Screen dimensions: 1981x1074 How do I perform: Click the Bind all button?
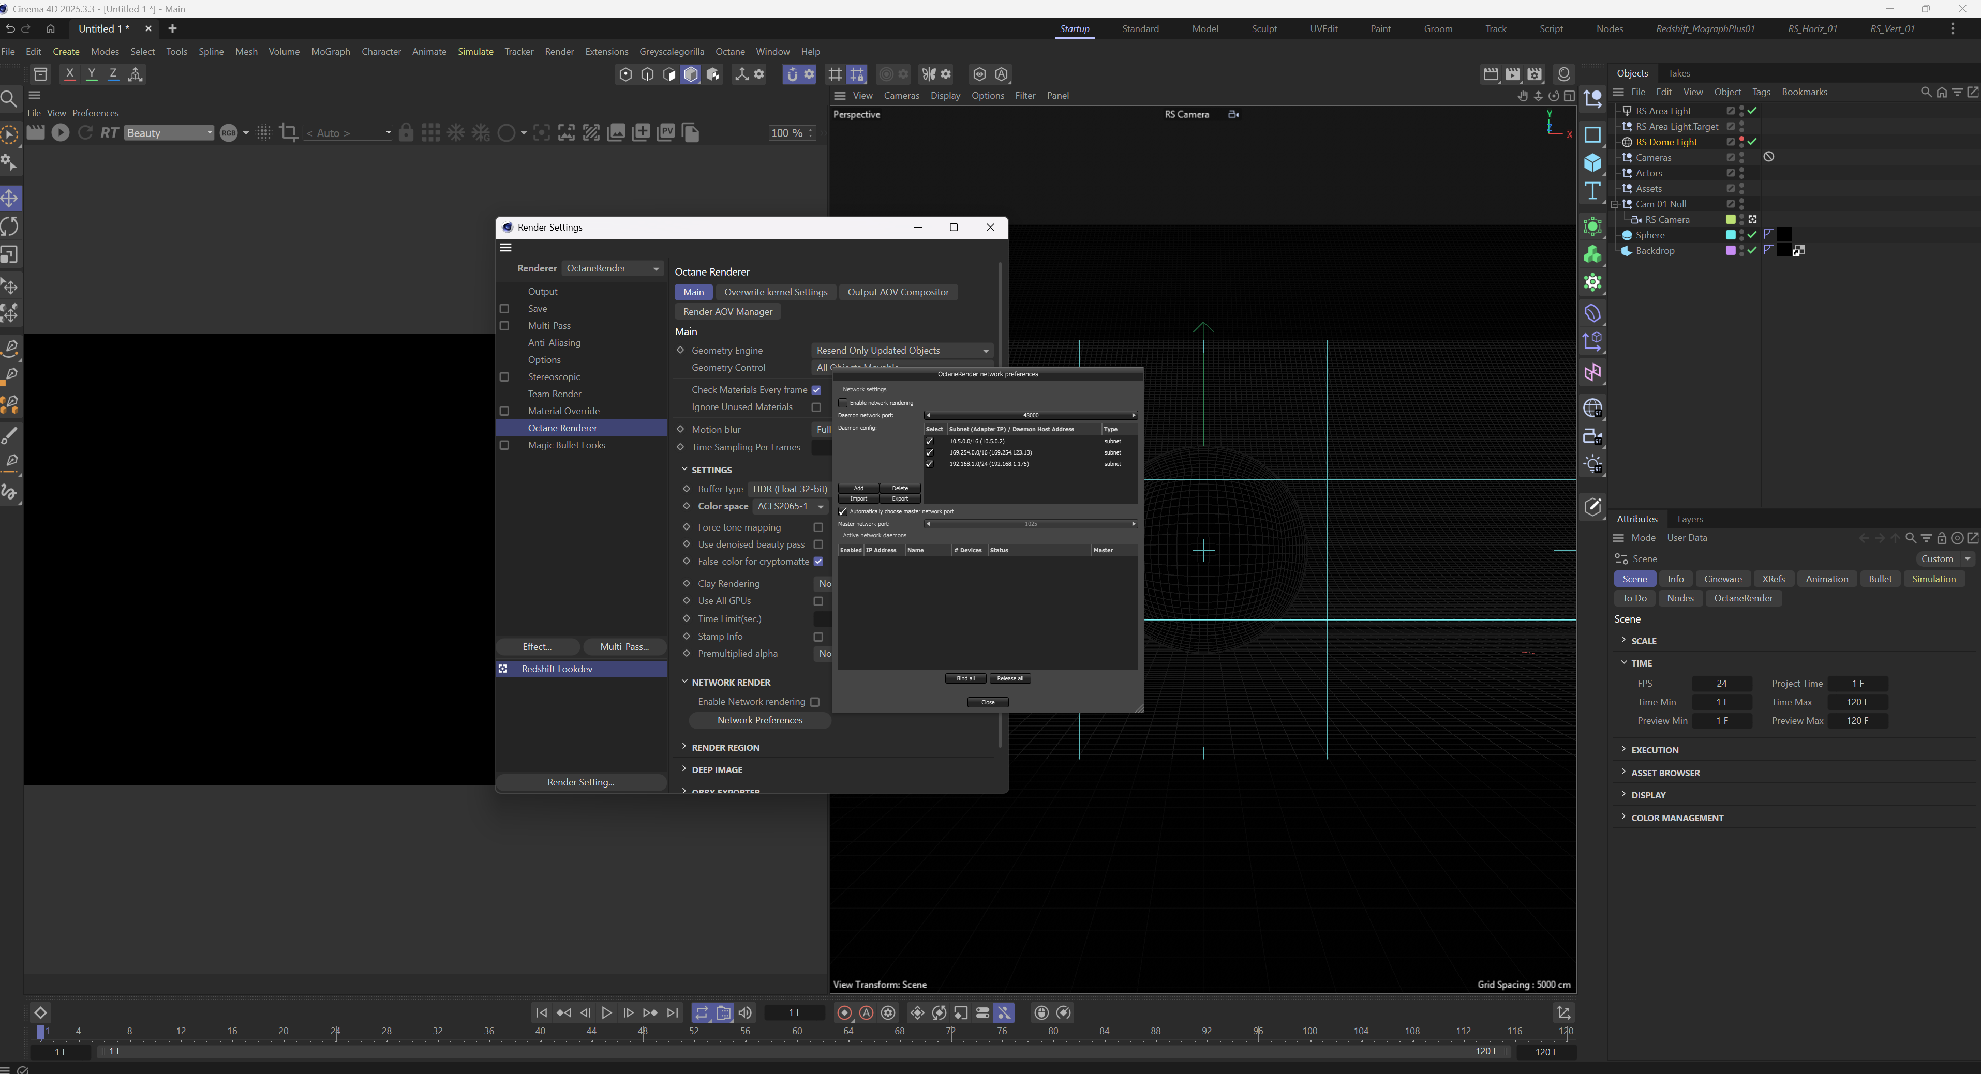[965, 678]
